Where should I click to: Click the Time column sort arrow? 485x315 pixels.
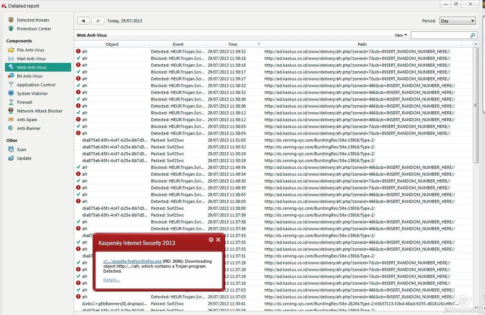tap(259, 44)
